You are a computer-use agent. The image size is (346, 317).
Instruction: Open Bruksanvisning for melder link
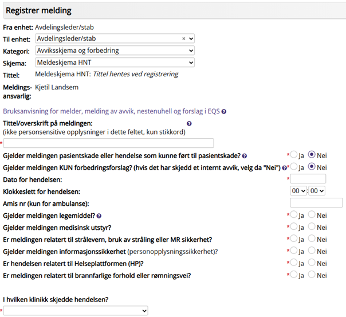pos(112,111)
